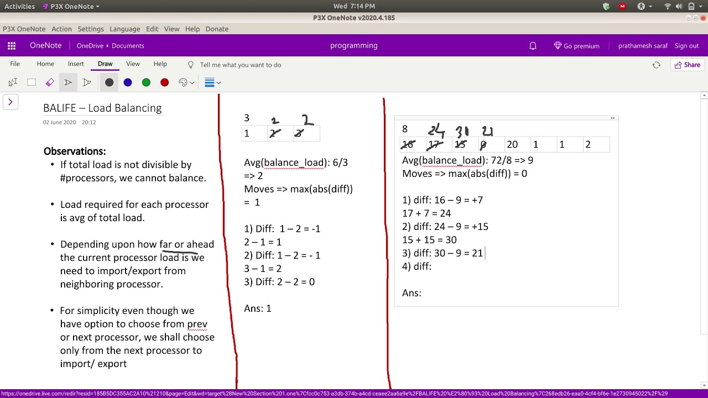Open the Wi-Fi network indicator
708x398 pixels.
pyautogui.click(x=668, y=6)
